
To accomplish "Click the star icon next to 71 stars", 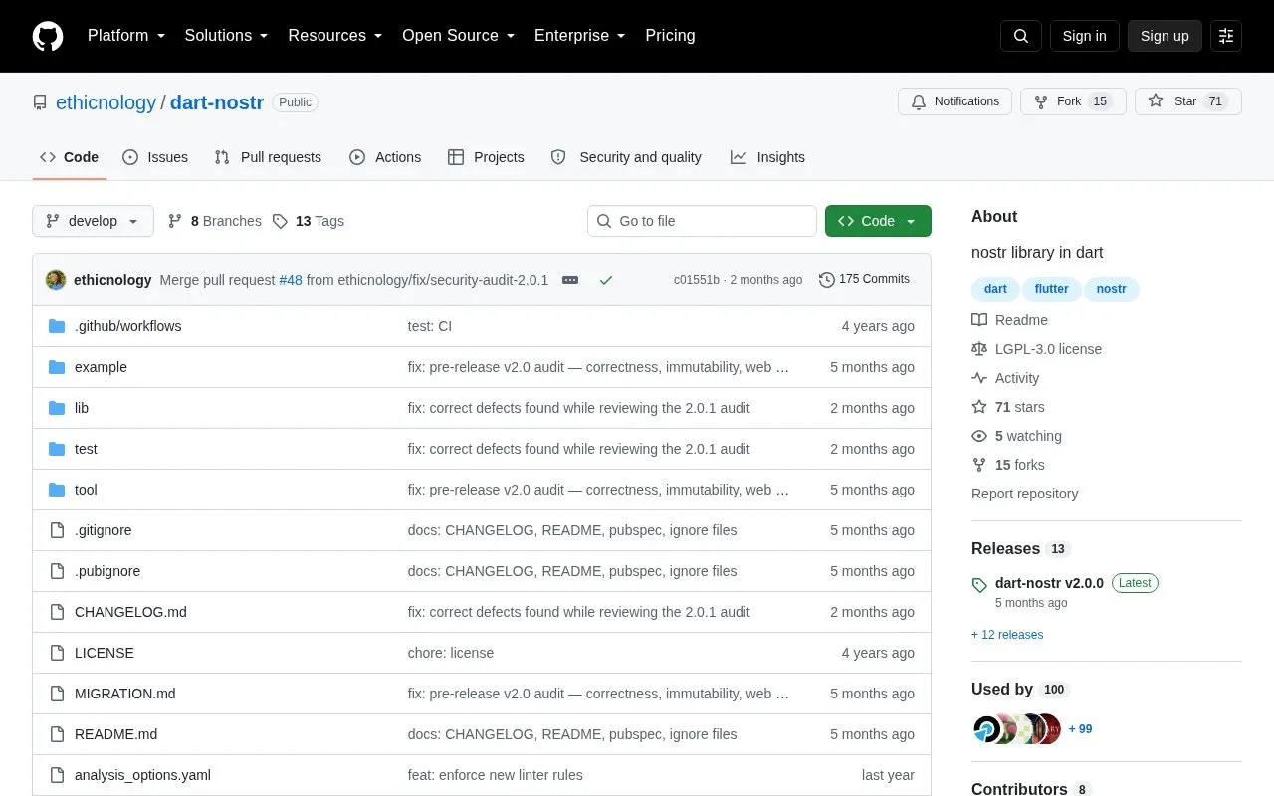I will click(x=979, y=407).
